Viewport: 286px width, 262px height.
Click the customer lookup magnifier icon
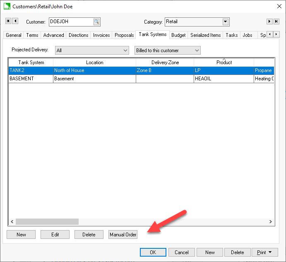pyautogui.click(x=96, y=22)
